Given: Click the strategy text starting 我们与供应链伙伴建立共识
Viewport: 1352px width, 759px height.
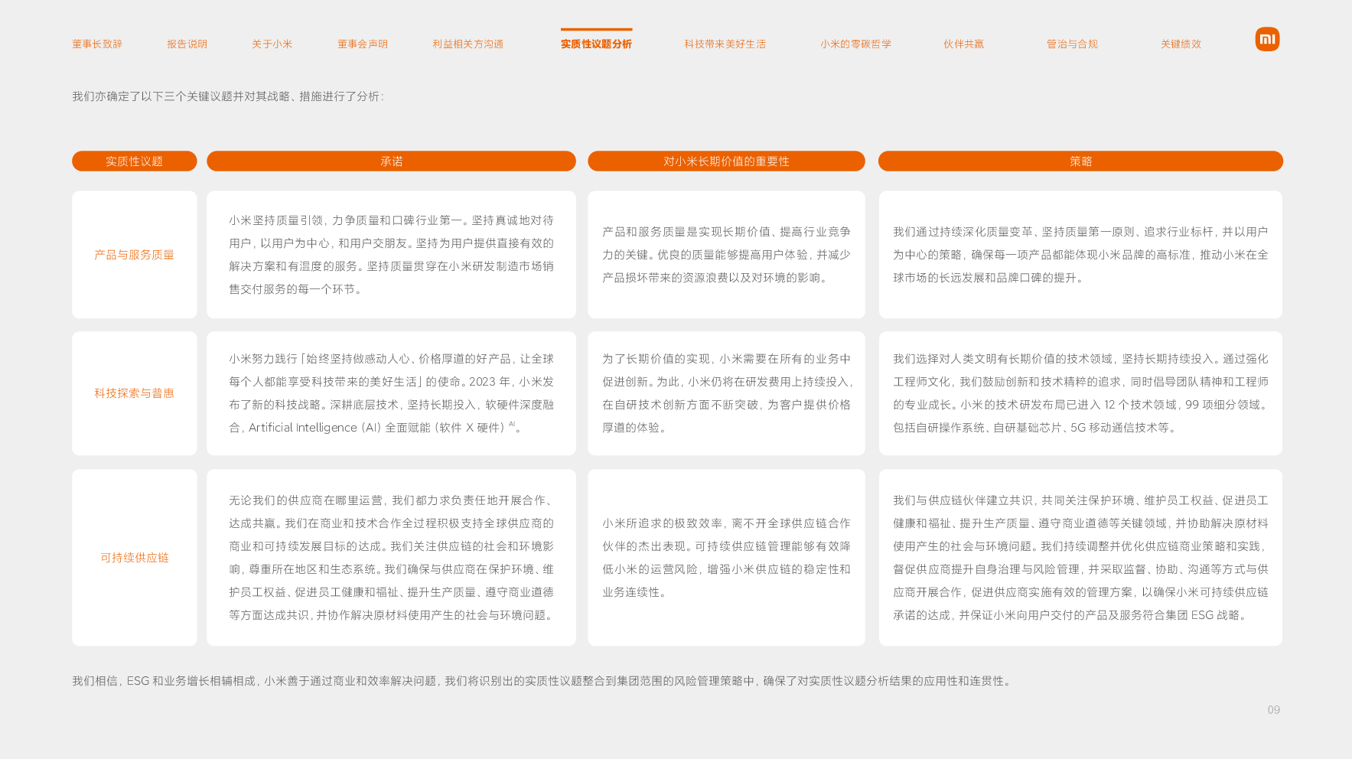Looking at the screenshot, I should click(1080, 558).
